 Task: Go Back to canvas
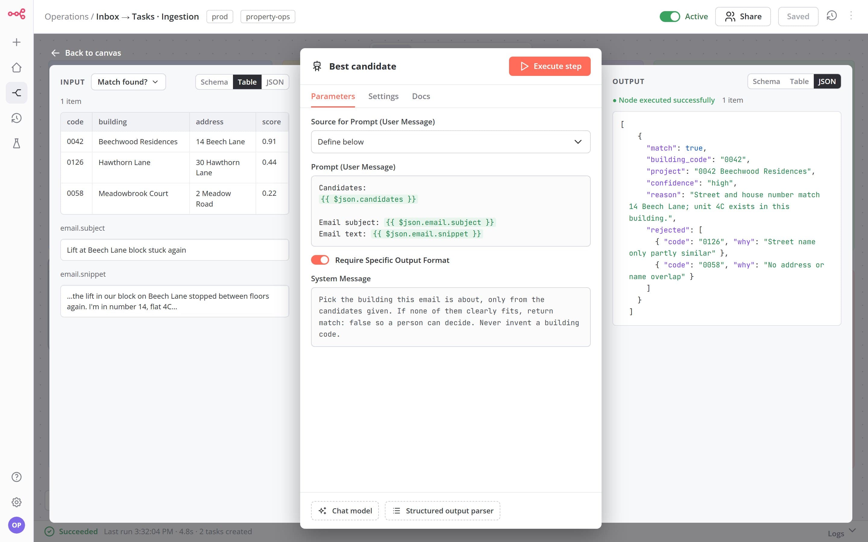pos(86,53)
